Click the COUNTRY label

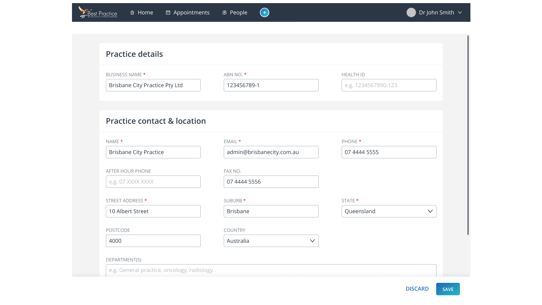pos(235,230)
